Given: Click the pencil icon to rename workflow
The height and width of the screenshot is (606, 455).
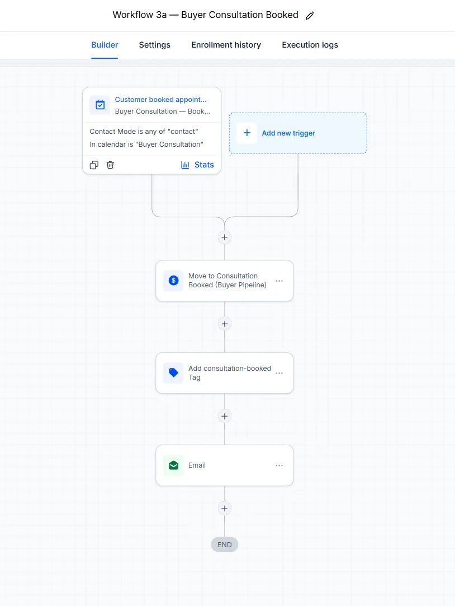Looking at the screenshot, I should pyautogui.click(x=310, y=16).
